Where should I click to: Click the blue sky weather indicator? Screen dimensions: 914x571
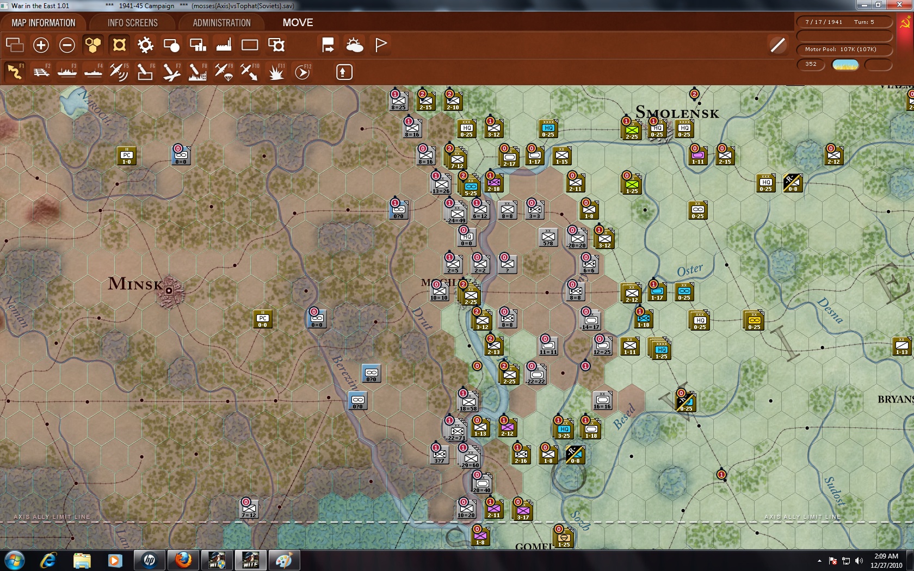[845, 65]
